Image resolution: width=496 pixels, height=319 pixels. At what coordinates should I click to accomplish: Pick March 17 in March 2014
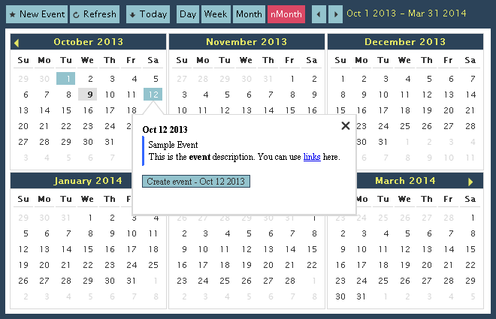tap(363, 265)
